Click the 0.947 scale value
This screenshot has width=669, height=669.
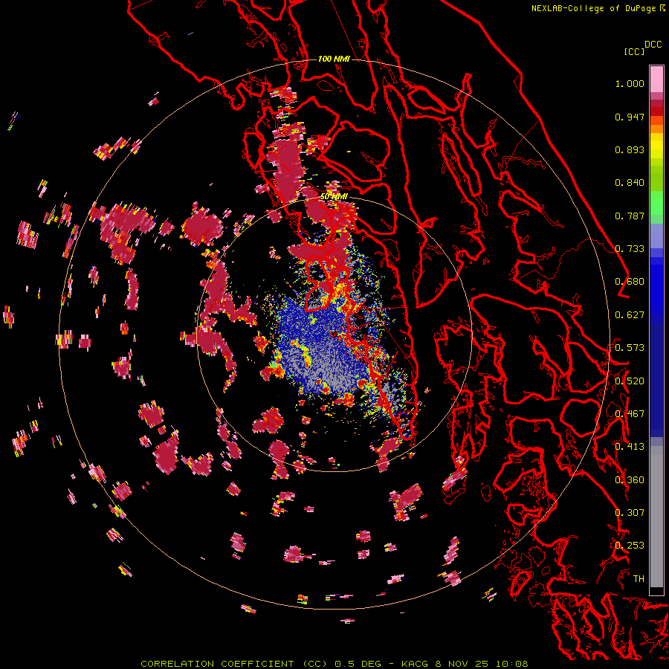[630, 117]
